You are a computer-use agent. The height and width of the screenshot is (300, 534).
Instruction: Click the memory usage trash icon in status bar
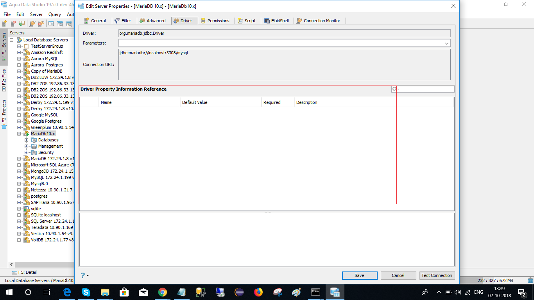pyautogui.click(x=530, y=280)
